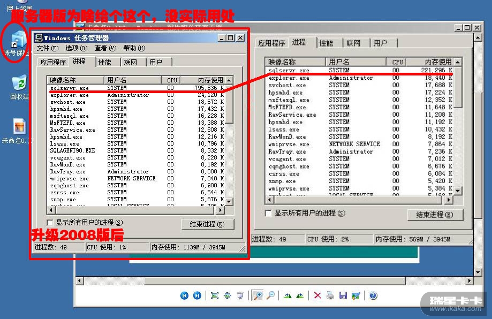
Task: Open viewer help via blue question mark
Action: [373, 295]
